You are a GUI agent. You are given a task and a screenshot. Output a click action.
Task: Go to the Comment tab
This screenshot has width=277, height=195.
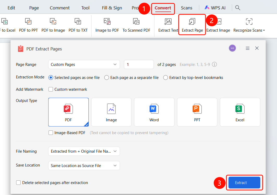60,8
